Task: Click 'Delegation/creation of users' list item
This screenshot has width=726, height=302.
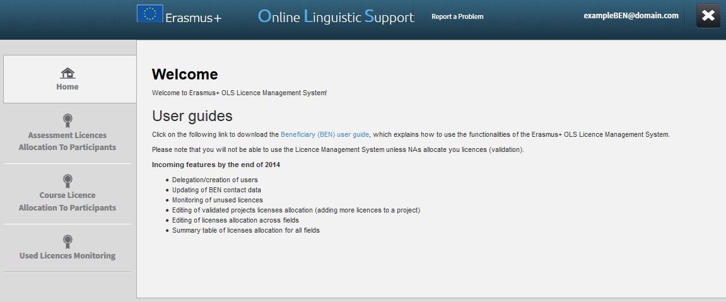Action: point(215,180)
